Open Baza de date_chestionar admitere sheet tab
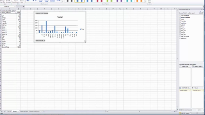Image resolution: width=205 pixels, height=115 pixels. [x=30, y=111]
